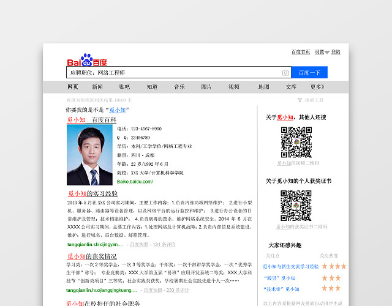Click the suggested 觅小知 correction link

coord(117,110)
